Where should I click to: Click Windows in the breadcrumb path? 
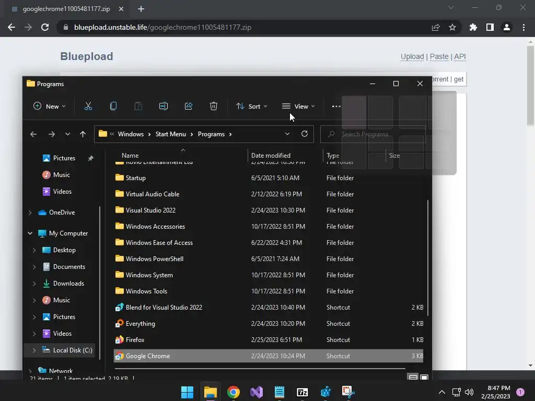pos(131,134)
